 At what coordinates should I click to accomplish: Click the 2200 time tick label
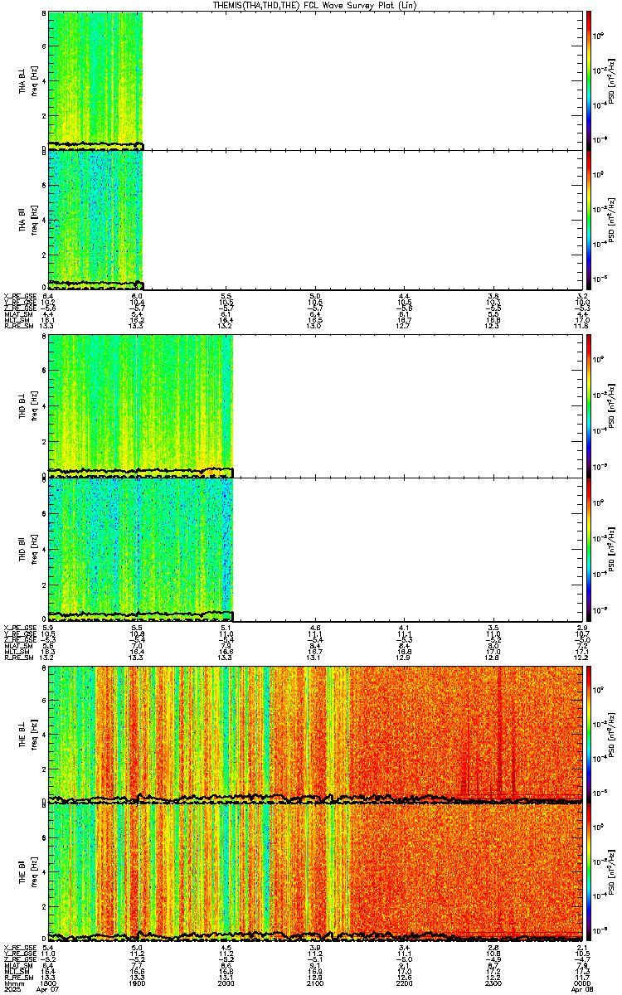pos(404,984)
